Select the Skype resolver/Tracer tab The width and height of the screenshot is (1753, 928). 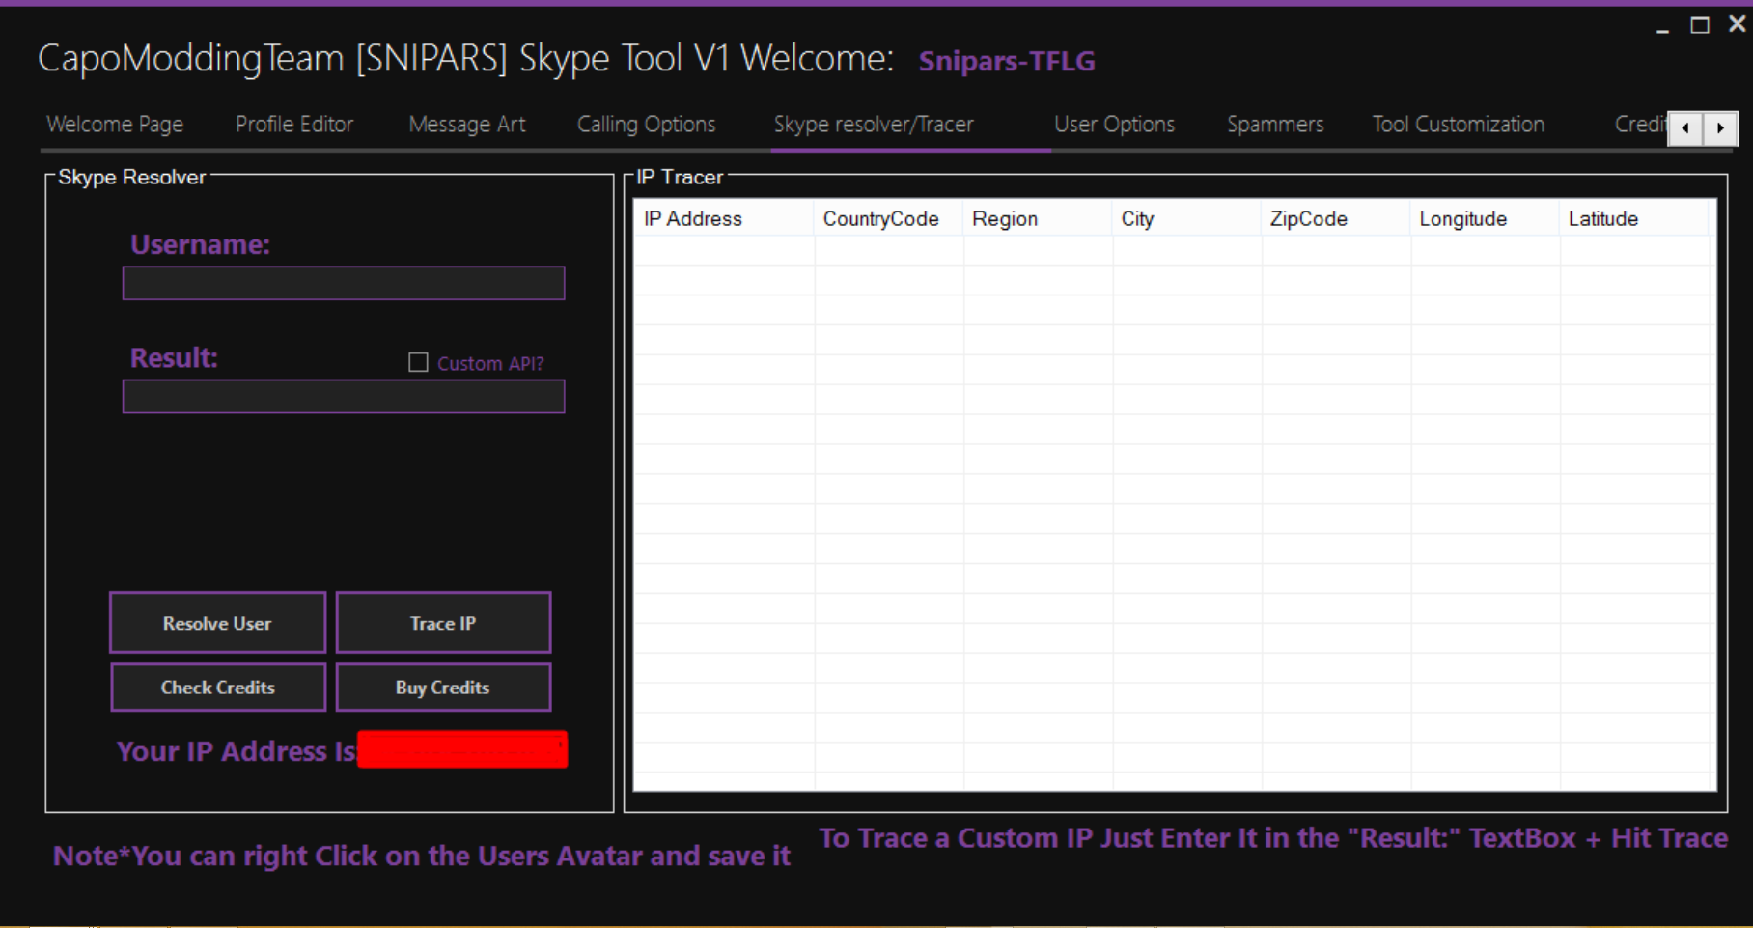pyautogui.click(x=874, y=125)
